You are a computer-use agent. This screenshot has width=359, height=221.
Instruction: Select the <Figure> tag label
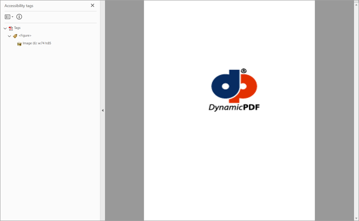(25, 36)
